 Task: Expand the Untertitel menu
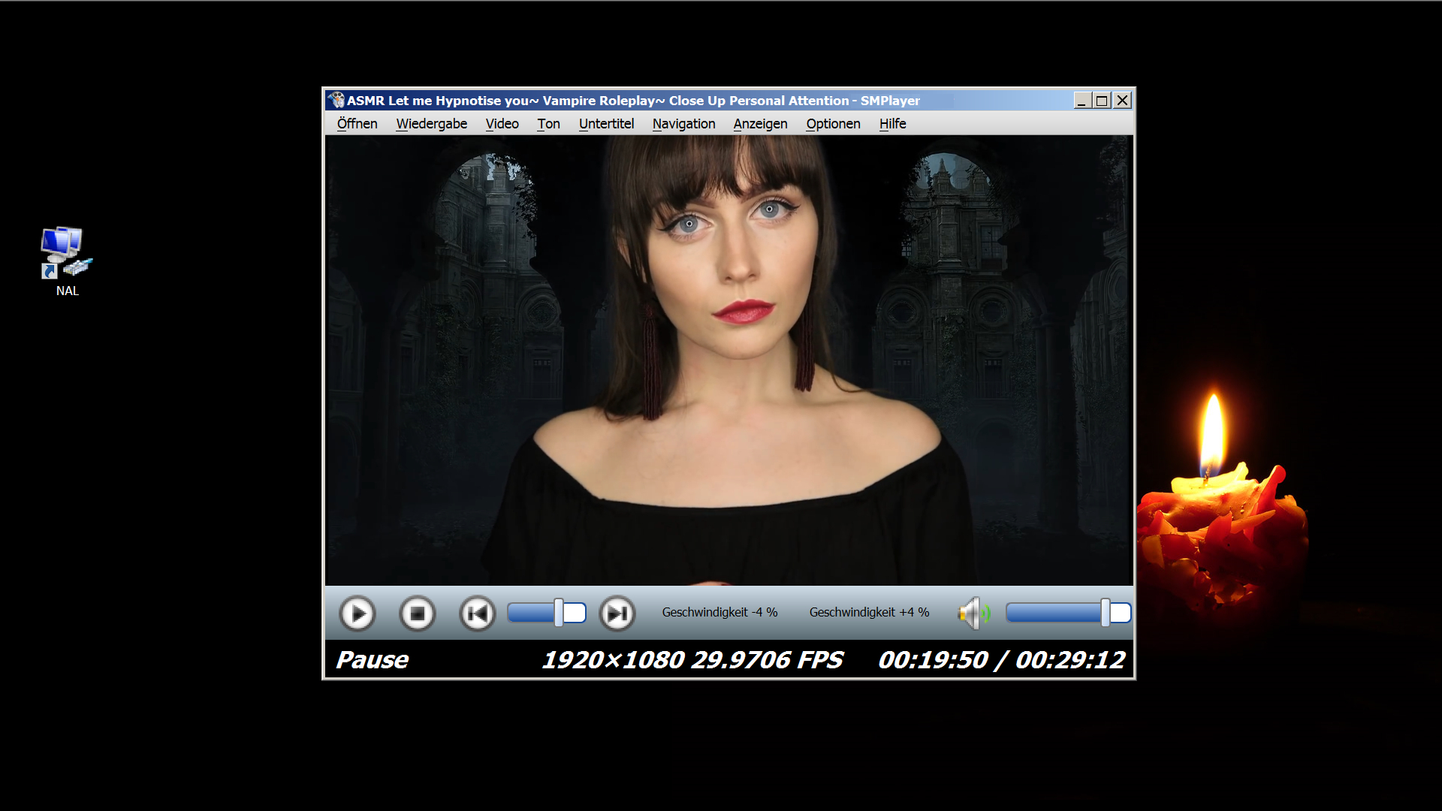point(606,124)
